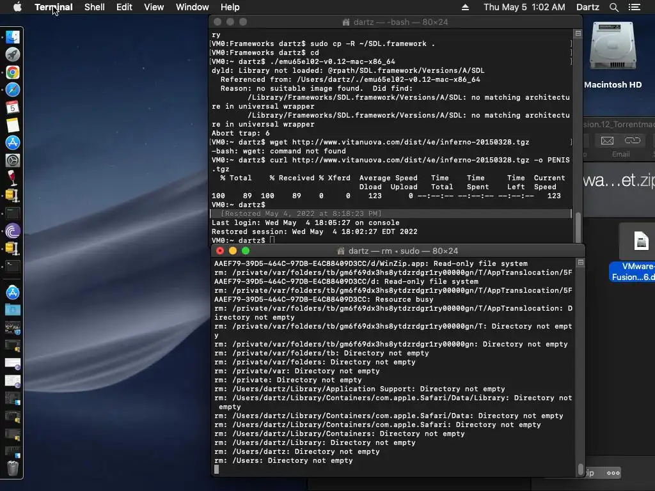Viewport: 655px width, 491px height.
Task: Close the rm sudo terminal window with red button
Action: (x=220, y=251)
